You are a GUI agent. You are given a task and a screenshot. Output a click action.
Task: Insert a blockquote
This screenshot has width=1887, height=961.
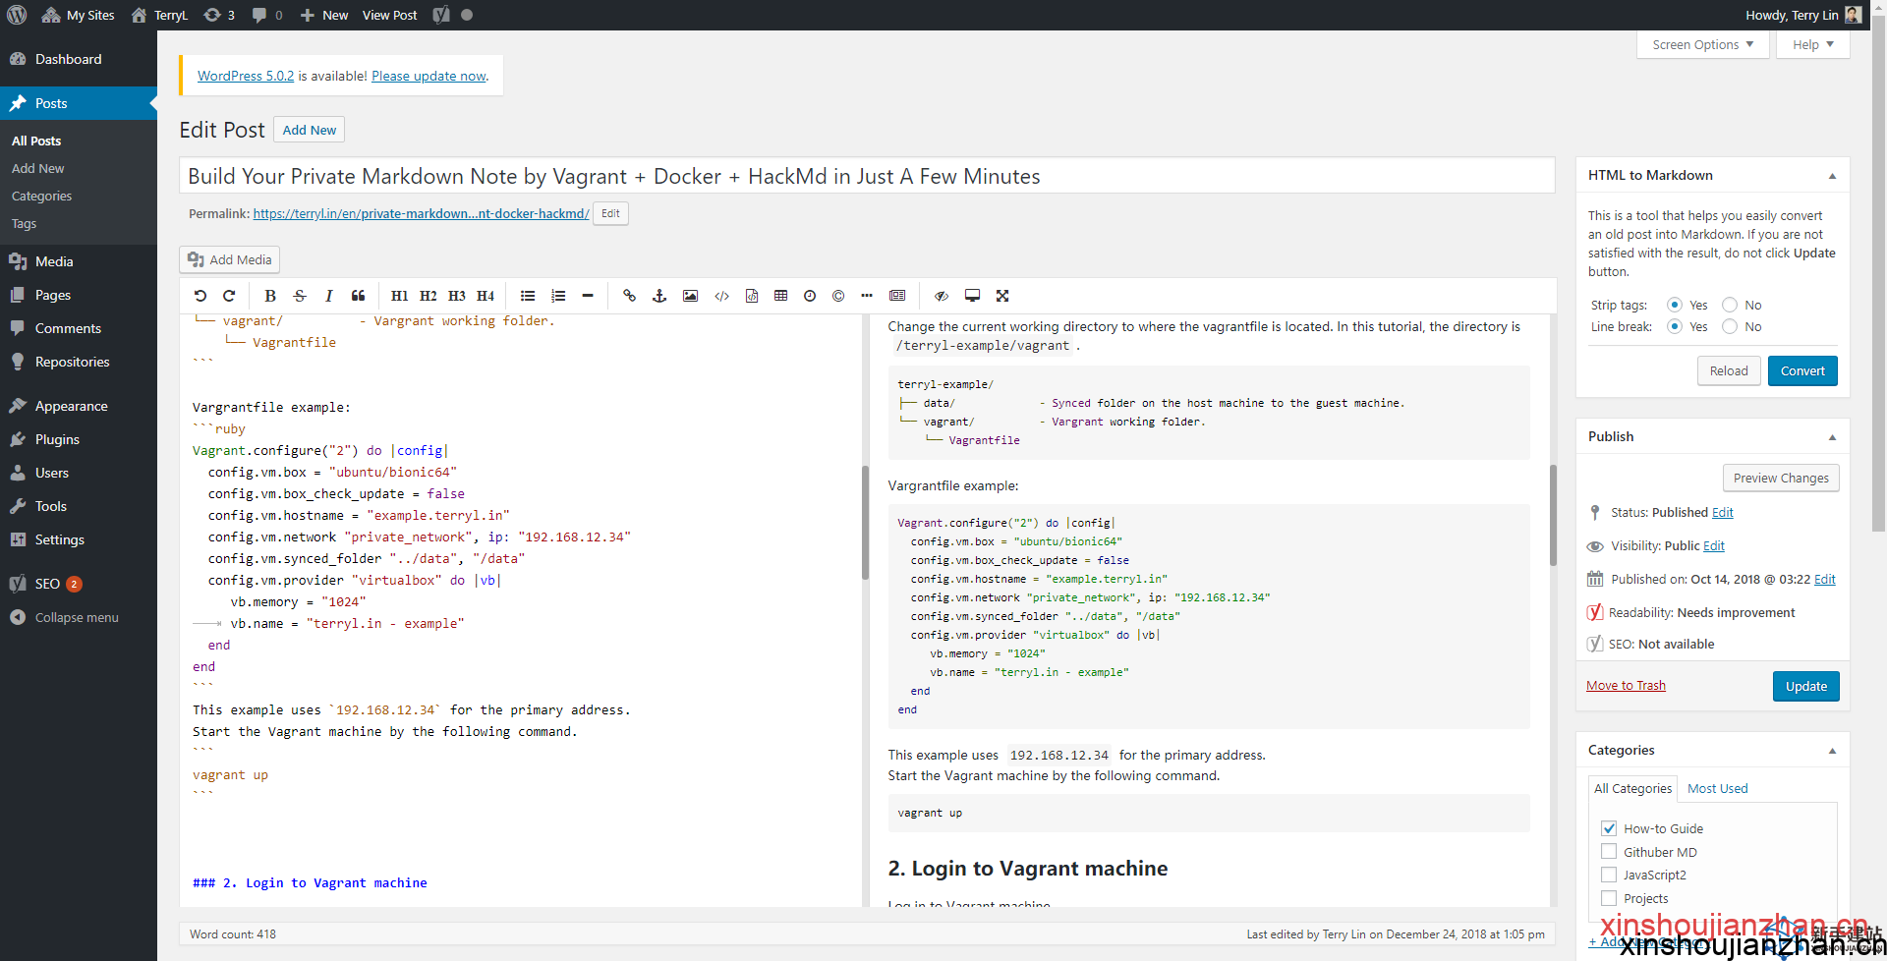point(358,296)
